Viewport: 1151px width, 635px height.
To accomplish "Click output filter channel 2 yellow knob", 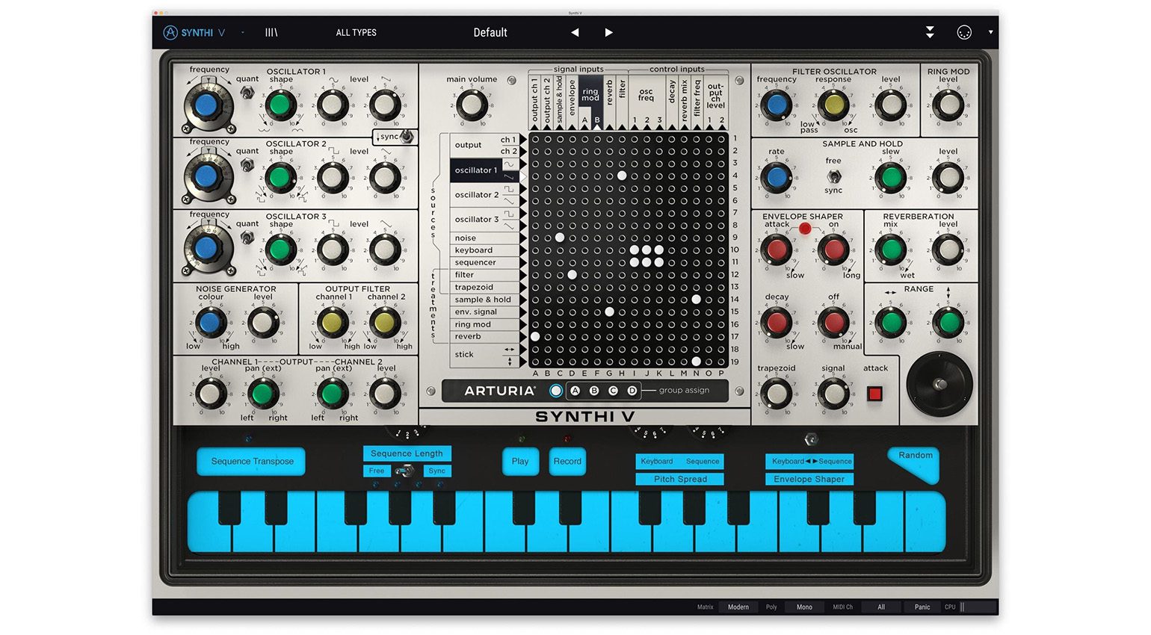I will tap(385, 323).
